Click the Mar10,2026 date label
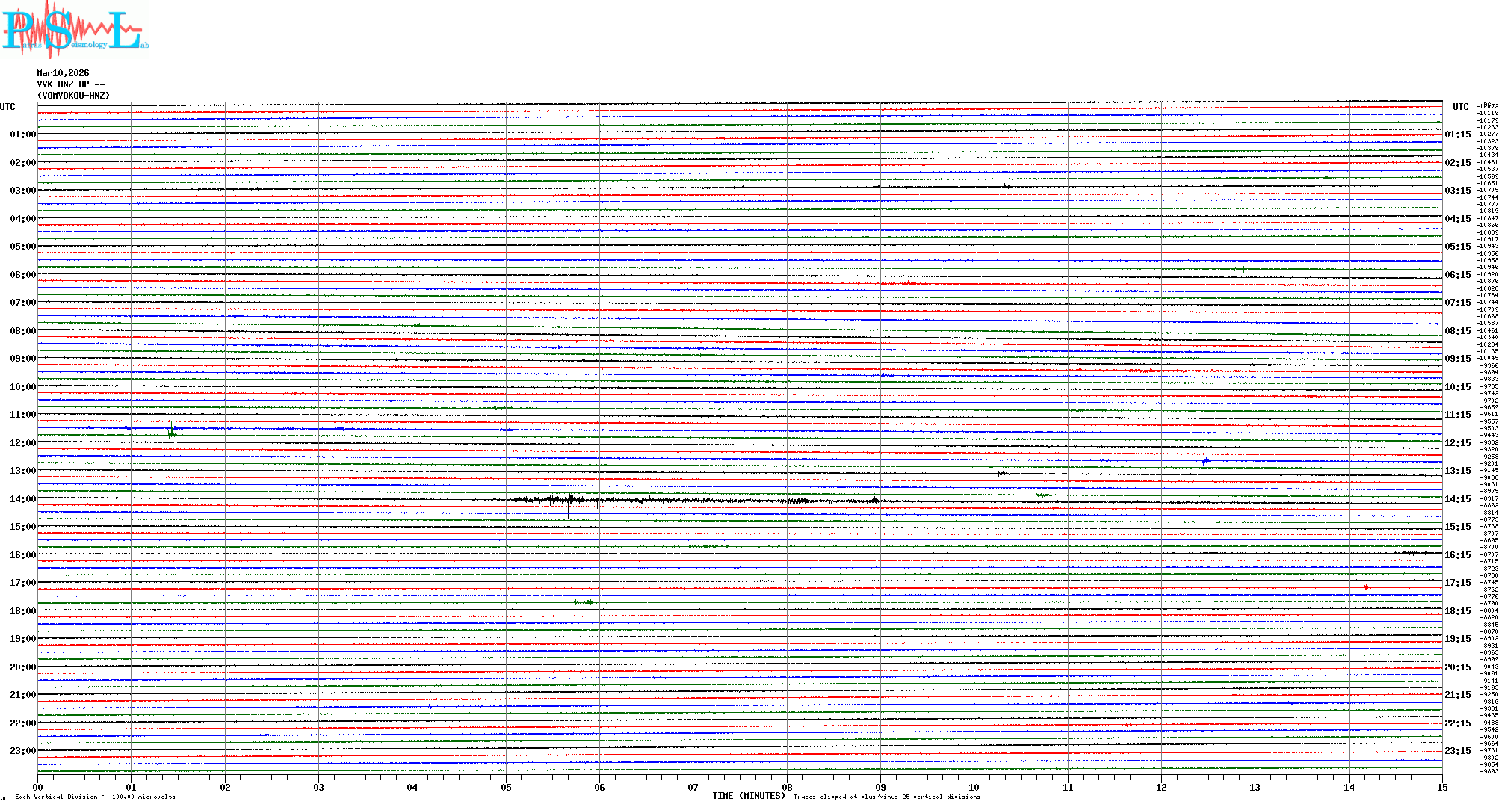 63,73
